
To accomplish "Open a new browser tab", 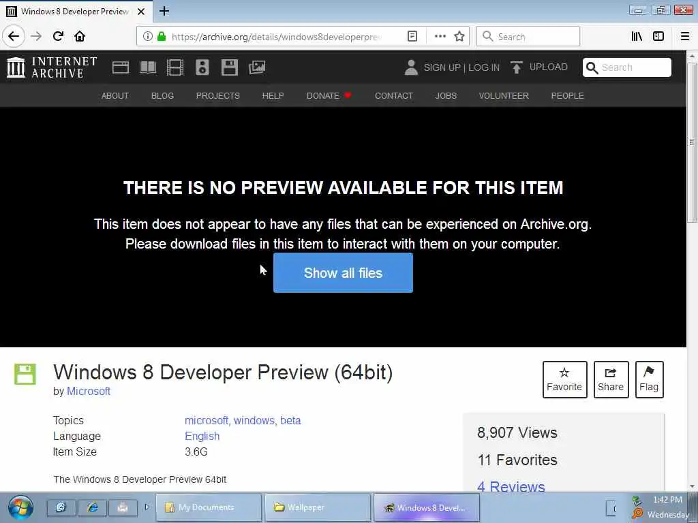I will (x=164, y=11).
